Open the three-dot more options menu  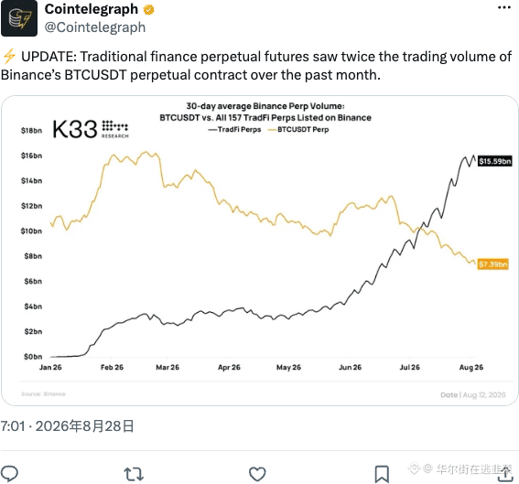(x=504, y=7)
